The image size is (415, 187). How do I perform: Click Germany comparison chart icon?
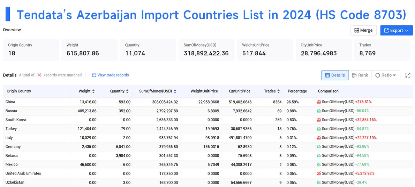319,147
